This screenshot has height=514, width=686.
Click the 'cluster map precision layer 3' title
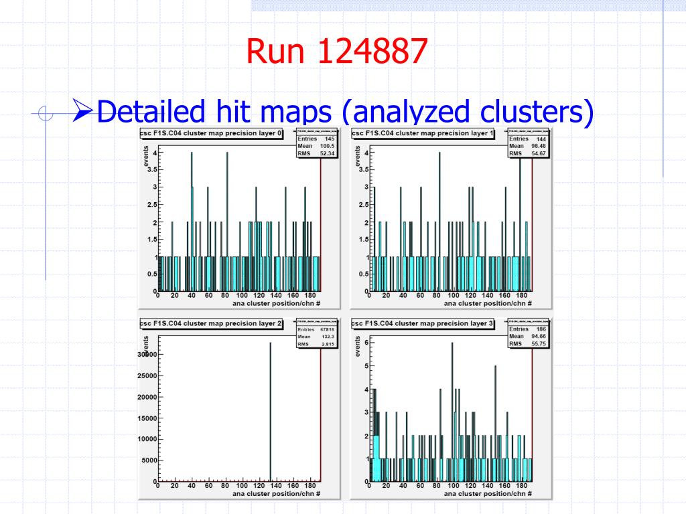[423, 324]
